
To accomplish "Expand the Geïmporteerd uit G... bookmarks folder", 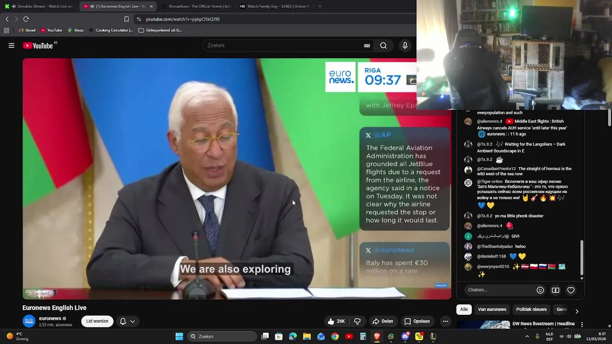I will click(160, 30).
